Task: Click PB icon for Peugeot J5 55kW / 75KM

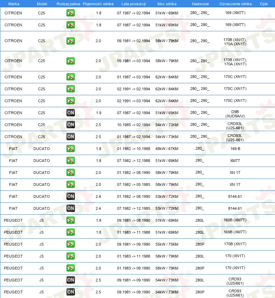Action: pyautogui.click(x=71, y=244)
